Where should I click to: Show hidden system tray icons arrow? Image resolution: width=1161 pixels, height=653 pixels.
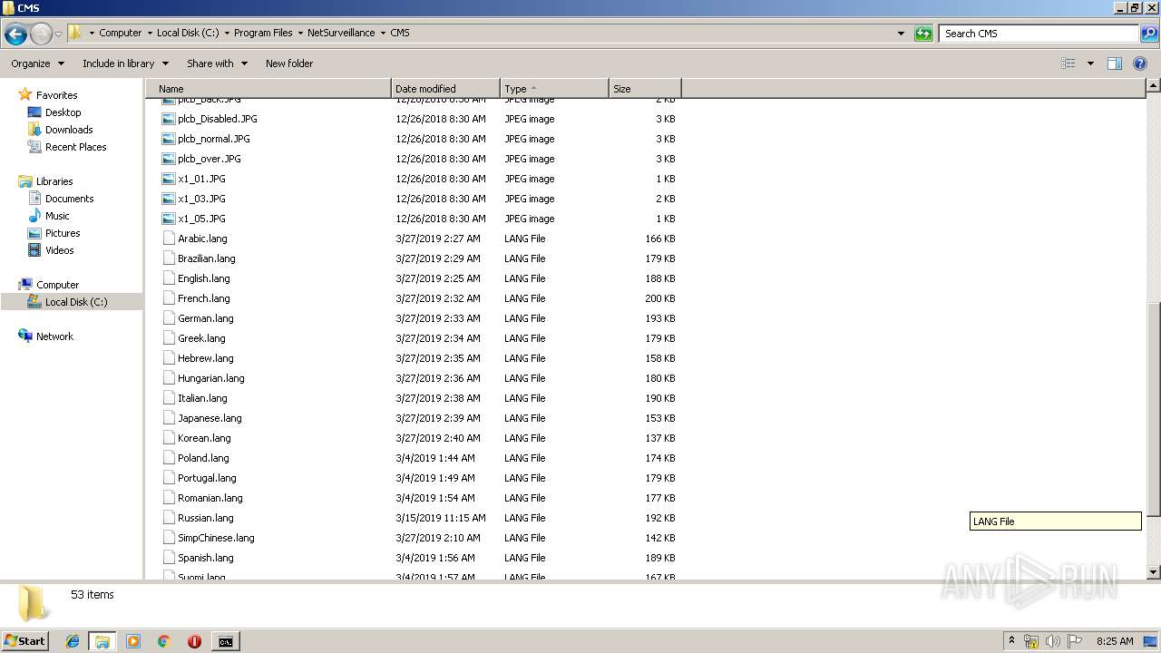pos(1011,641)
